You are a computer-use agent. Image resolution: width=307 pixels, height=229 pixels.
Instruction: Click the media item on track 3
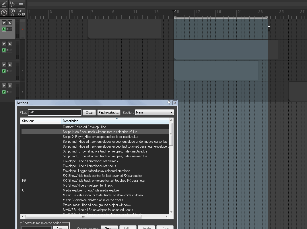click(x=226, y=50)
